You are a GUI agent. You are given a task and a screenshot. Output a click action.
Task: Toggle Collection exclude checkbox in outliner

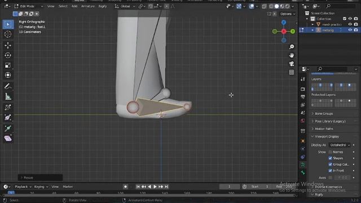345,19
